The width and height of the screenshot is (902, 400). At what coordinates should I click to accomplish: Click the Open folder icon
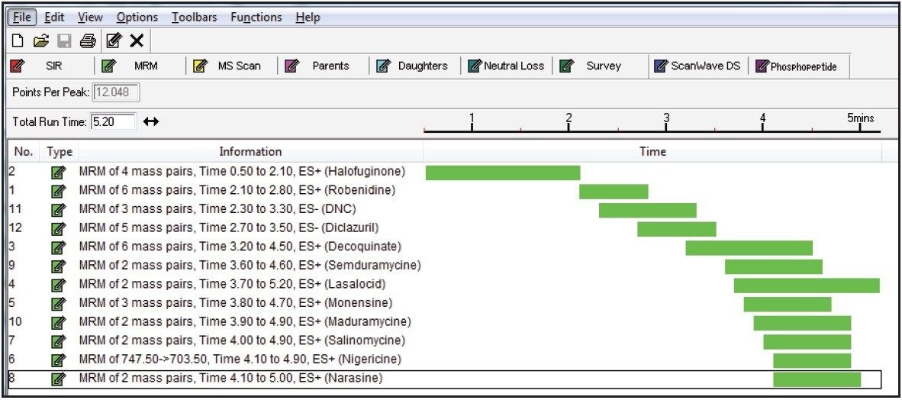40,41
